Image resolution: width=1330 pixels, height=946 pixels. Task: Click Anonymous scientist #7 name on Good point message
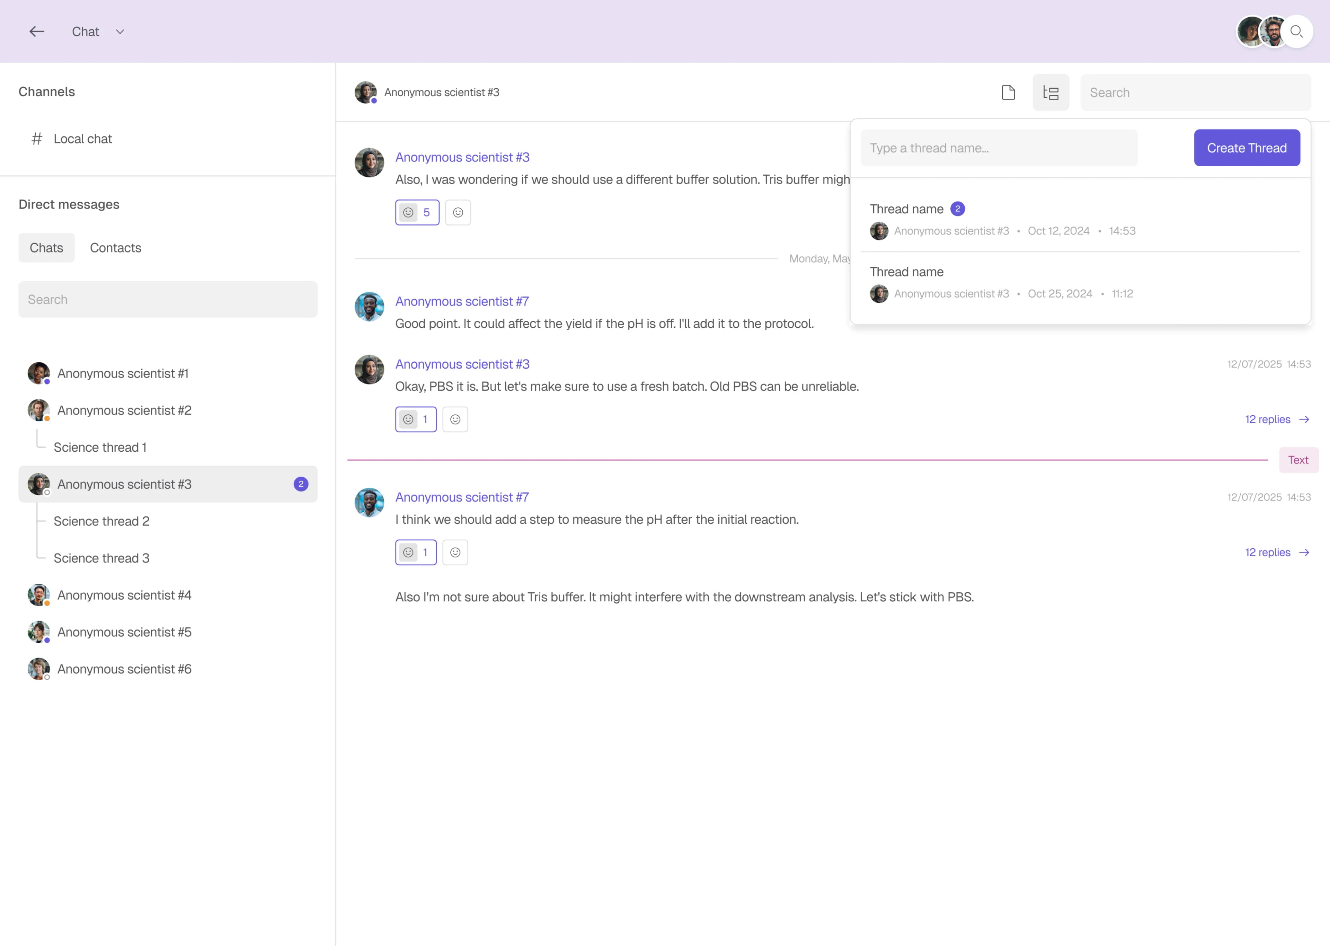462,301
